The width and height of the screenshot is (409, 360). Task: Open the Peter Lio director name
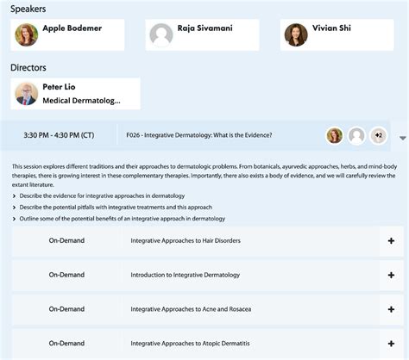(59, 87)
